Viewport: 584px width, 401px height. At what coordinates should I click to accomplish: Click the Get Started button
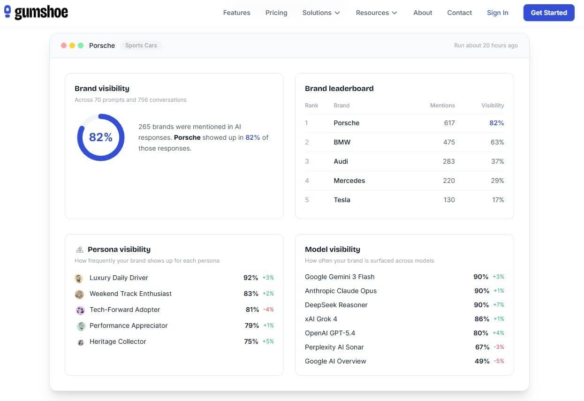pyautogui.click(x=549, y=13)
